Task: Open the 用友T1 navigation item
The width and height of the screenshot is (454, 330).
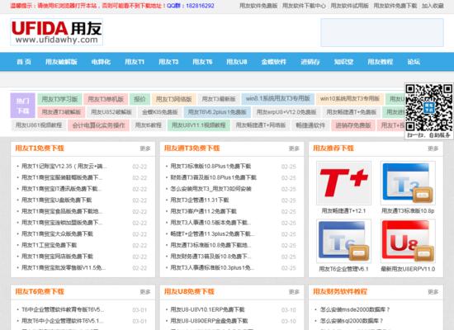Action: [x=135, y=62]
